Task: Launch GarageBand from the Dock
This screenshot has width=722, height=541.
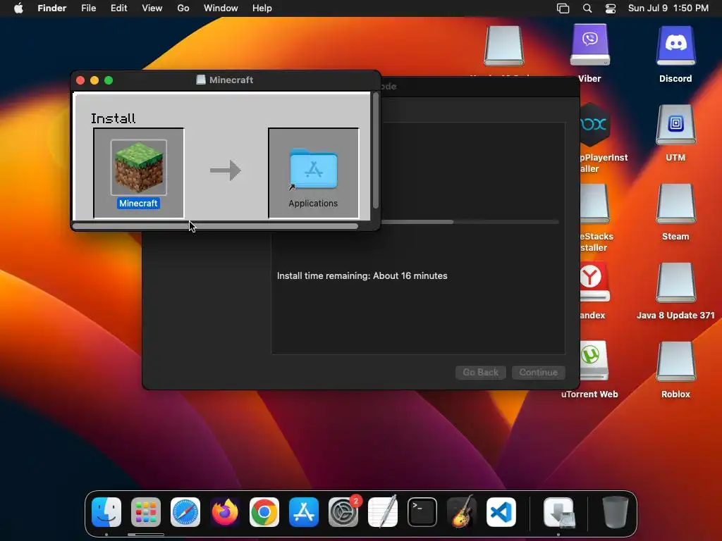Action: click(x=462, y=512)
